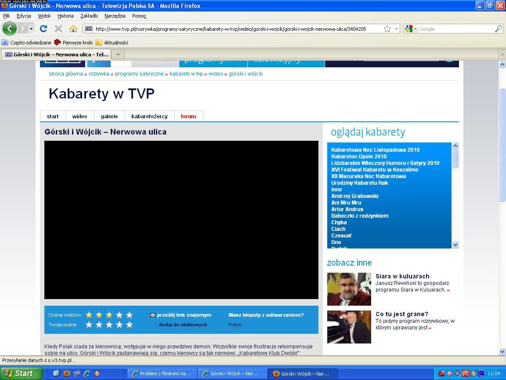Open the red forum page tab
Image resolution: width=506 pixels, height=380 pixels.
(188, 116)
